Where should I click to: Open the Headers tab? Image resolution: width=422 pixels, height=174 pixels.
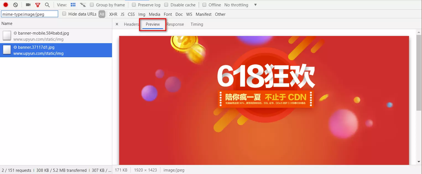pyautogui.click(x=131, y=24)
